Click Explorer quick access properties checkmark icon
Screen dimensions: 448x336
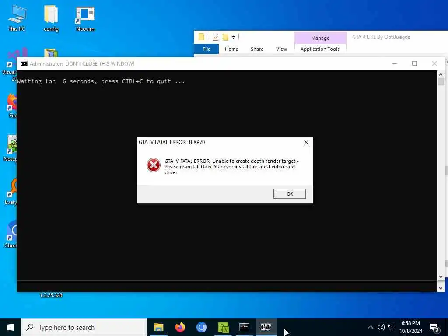click(216, 37)
